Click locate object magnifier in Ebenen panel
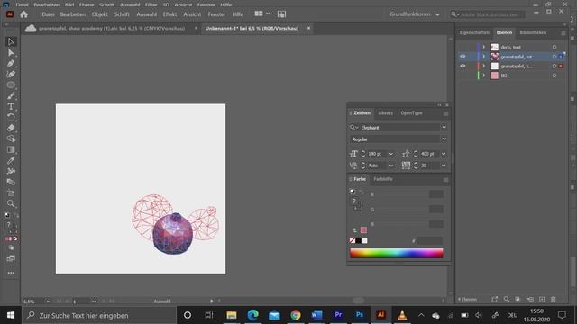This screenshot has width=577, height=324. click(x=507, y=300)
